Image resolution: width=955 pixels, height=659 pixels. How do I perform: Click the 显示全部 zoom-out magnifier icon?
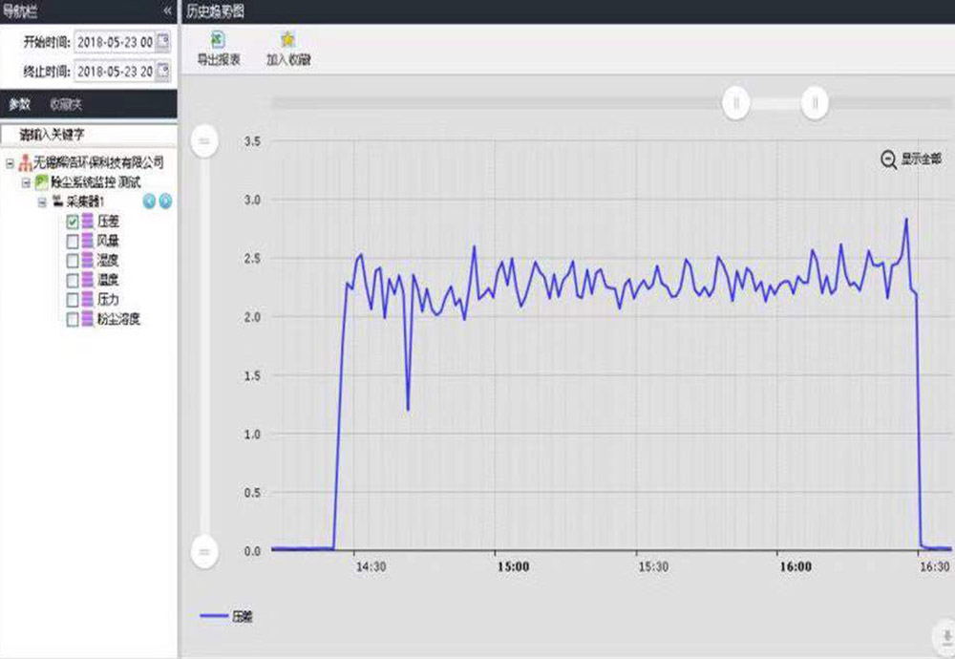tap(888, 159)
